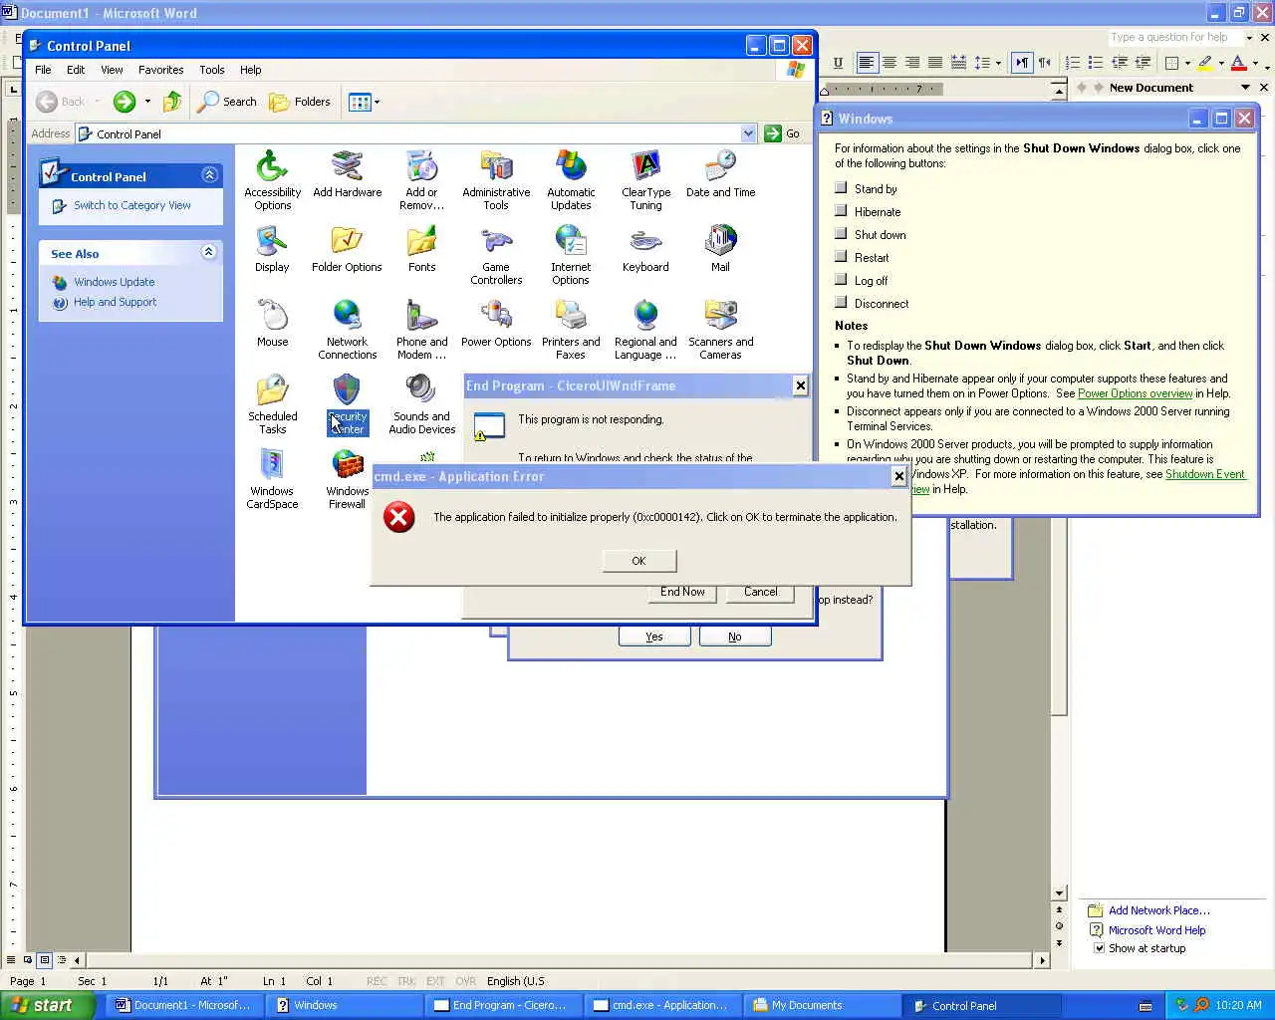Screen dimensions: 1275x1020
Task: Click Word's center align toolbar button
Action: point(890,63)
